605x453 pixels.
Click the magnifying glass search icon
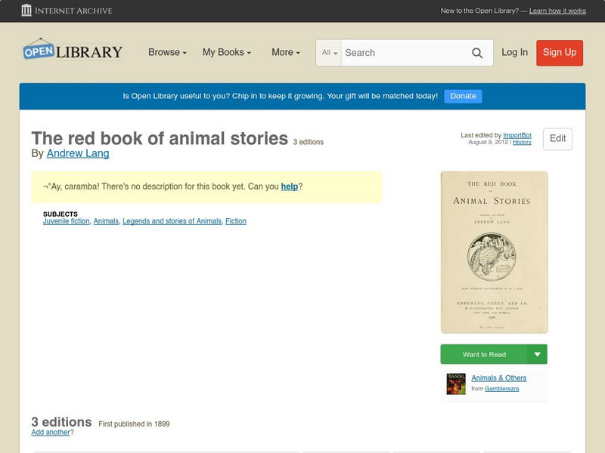point(477,53)
